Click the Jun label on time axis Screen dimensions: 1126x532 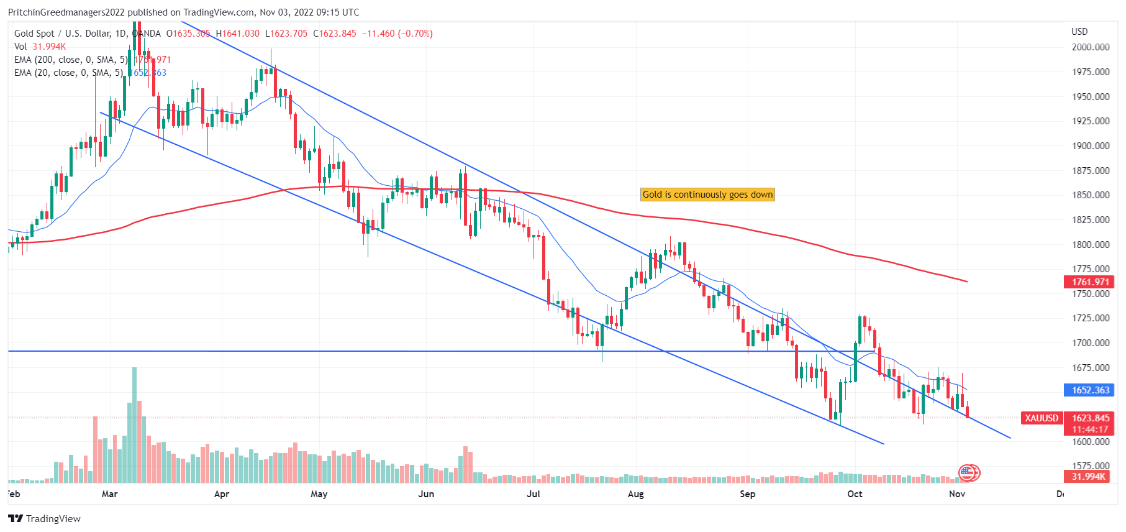click(426, 494)
